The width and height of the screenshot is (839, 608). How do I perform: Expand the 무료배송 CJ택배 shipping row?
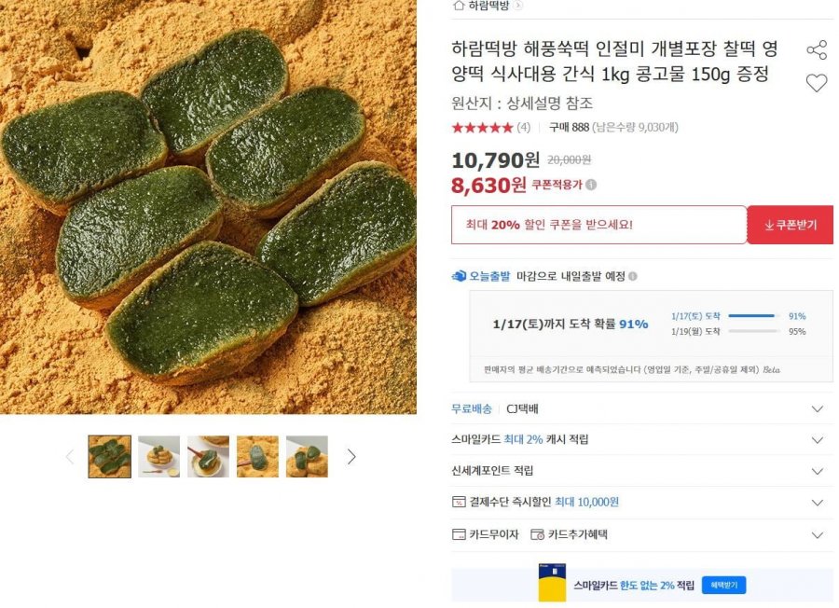(x=818, y=408)
